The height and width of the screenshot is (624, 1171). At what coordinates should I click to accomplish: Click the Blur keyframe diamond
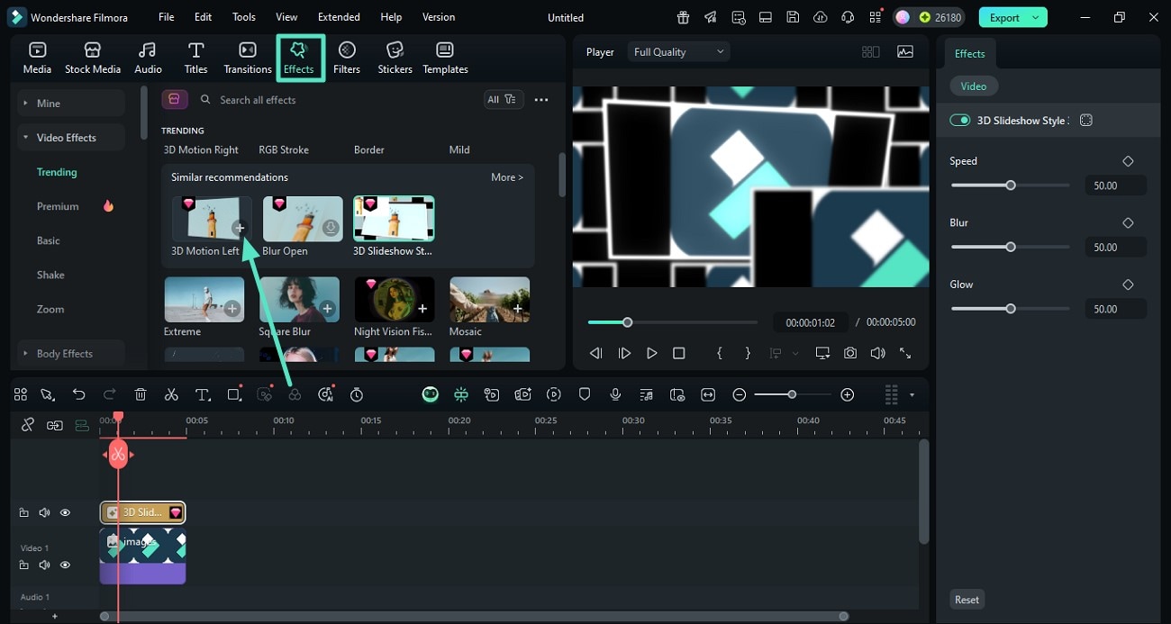point(1128,222)
